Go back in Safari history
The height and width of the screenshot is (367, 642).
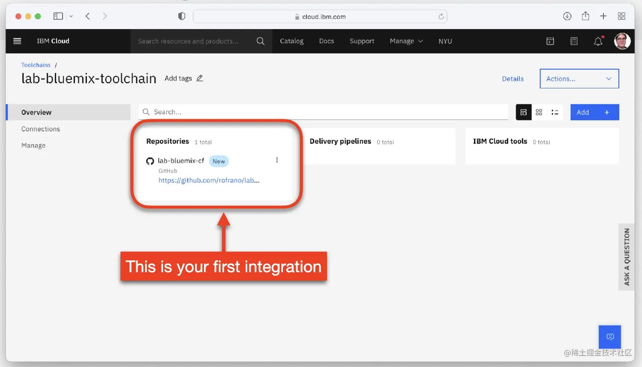tap(87, 16)
